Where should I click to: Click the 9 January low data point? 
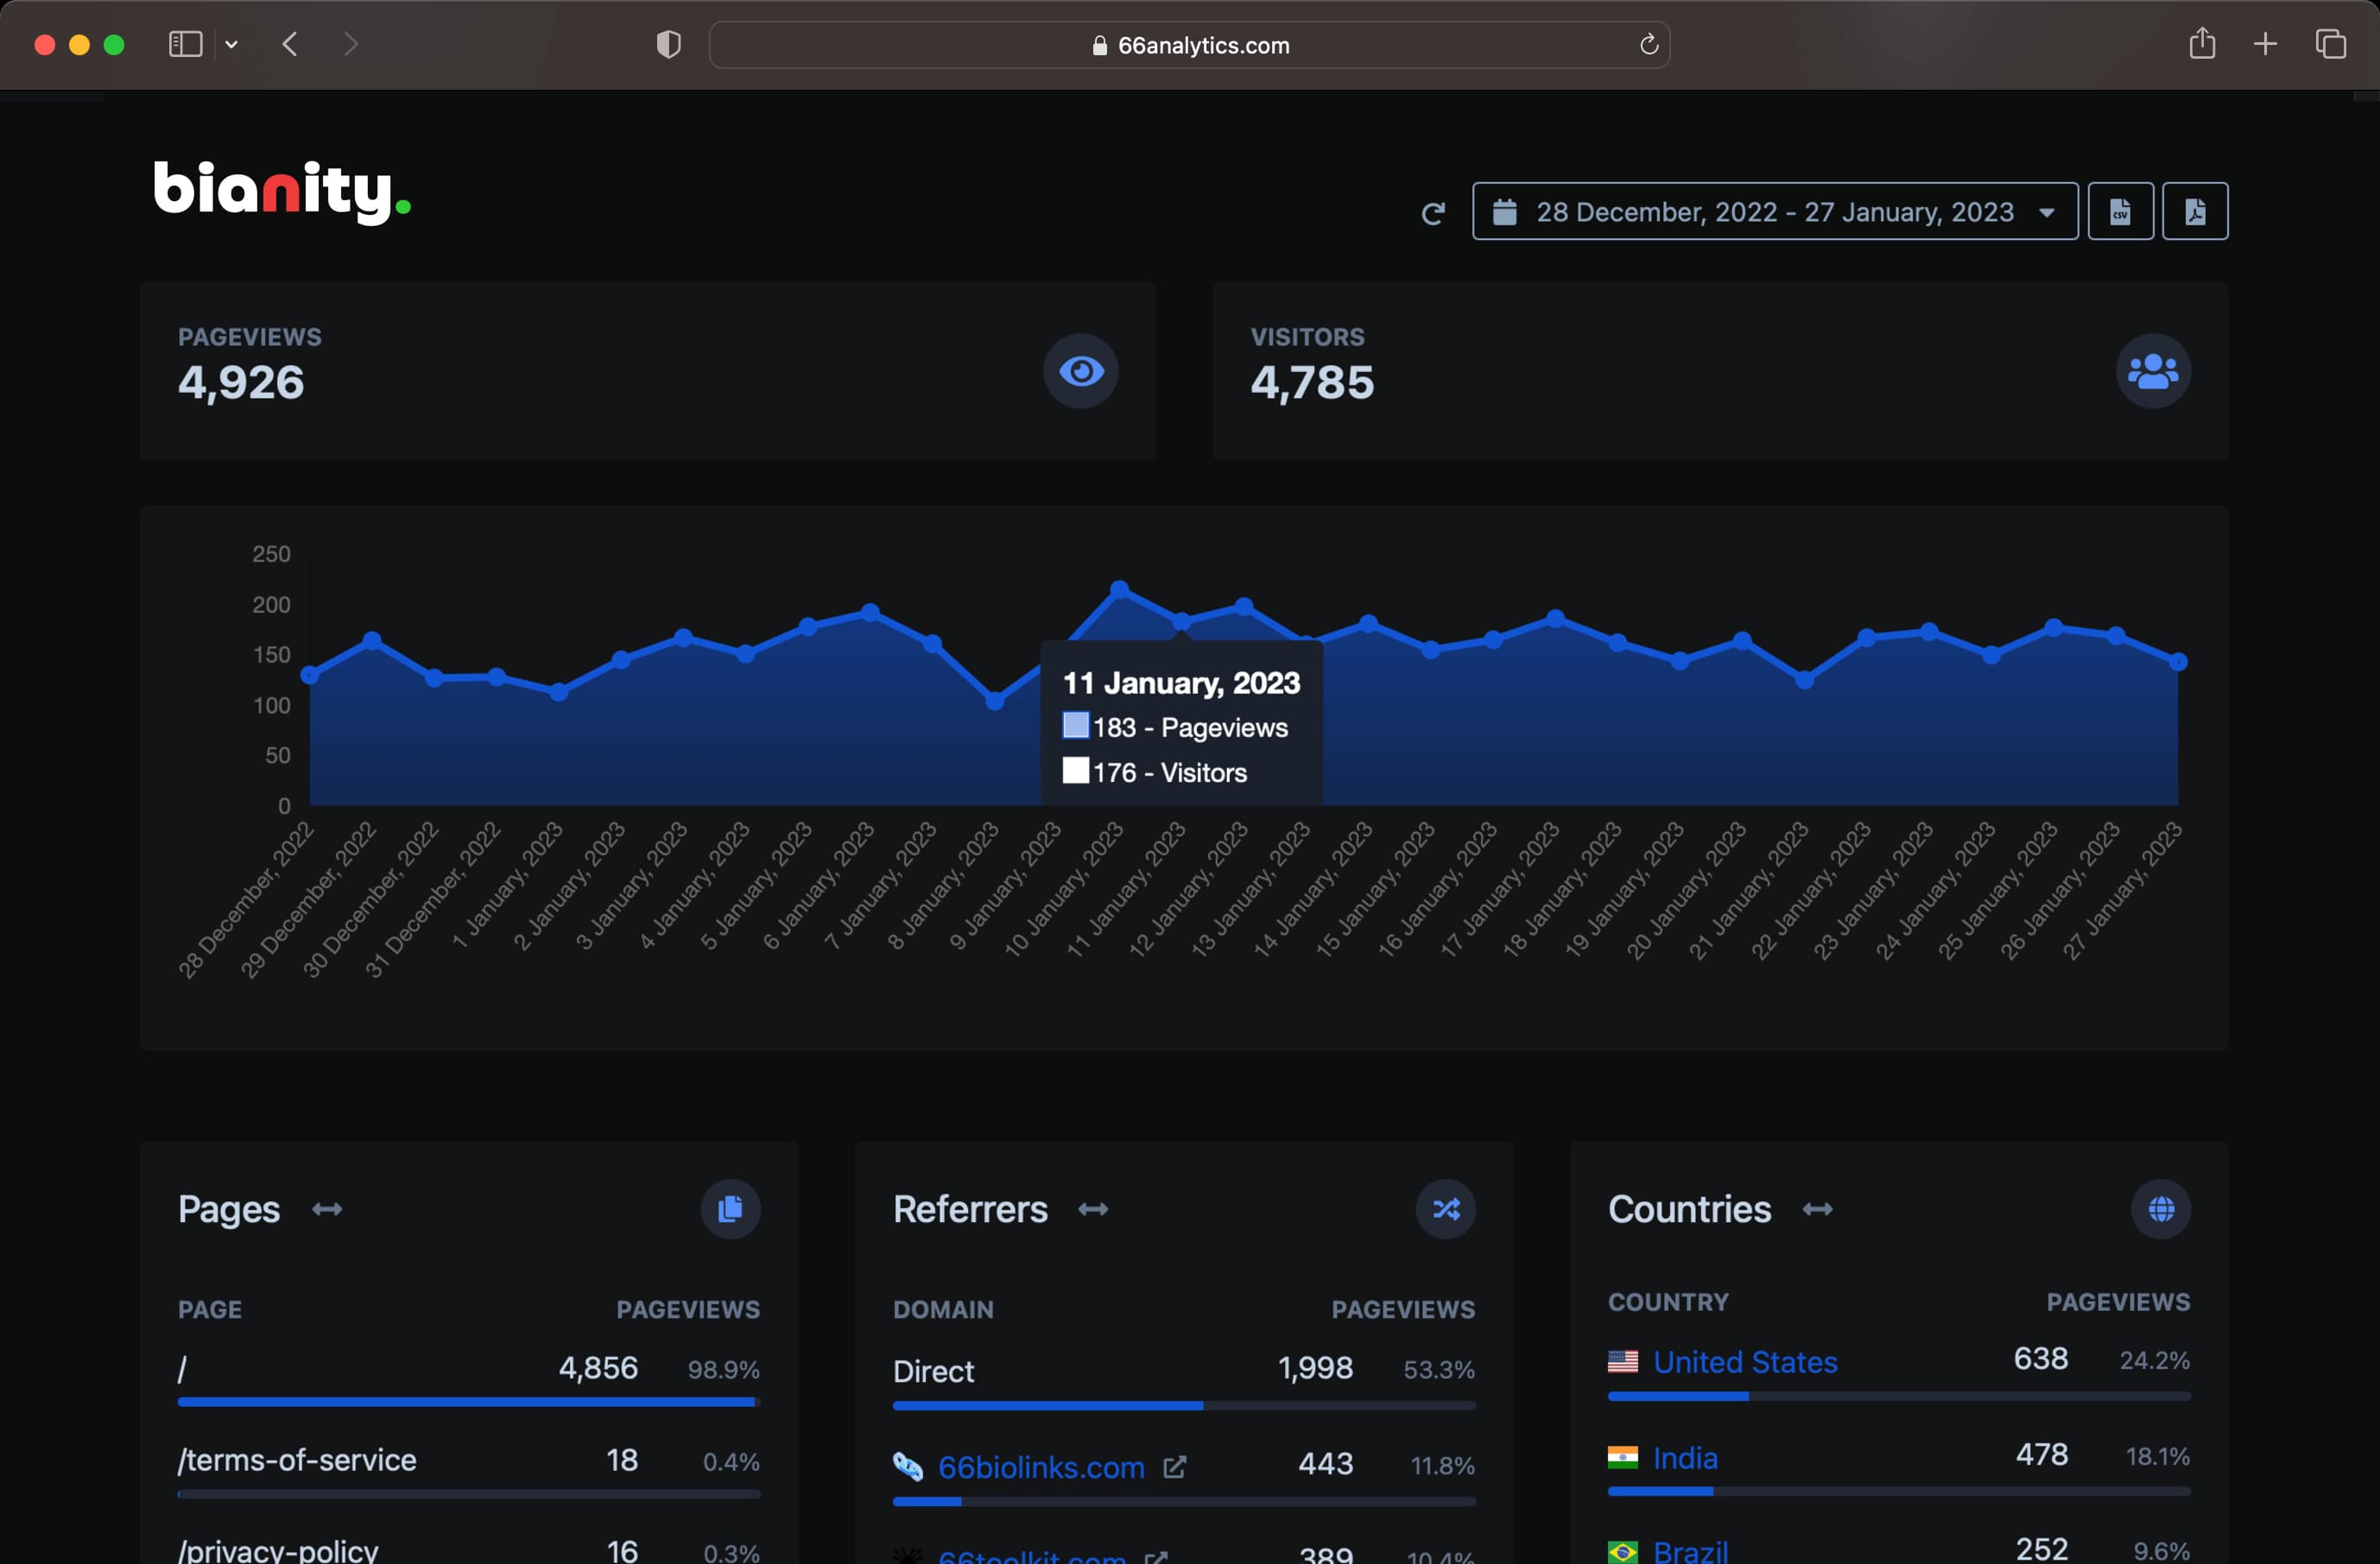[x=994, y=702]
